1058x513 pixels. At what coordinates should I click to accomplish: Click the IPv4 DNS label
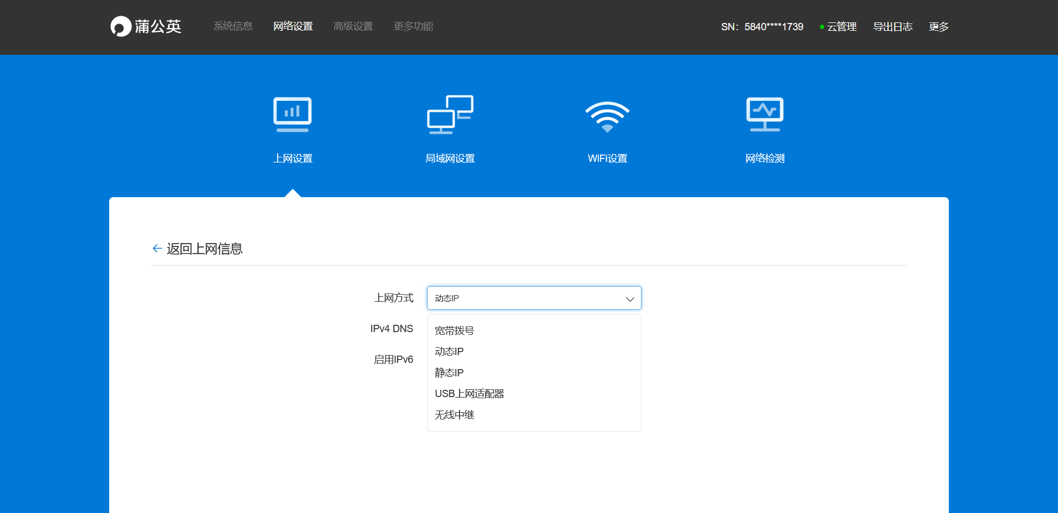(392, 329)
